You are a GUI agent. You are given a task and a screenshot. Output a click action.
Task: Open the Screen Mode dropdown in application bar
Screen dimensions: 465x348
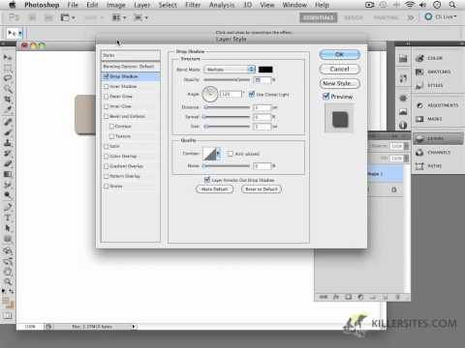click(x=140, y=17)
